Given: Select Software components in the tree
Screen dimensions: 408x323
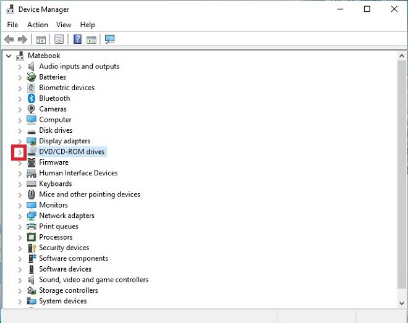Looking at the screenshot, I should (74, 258).
